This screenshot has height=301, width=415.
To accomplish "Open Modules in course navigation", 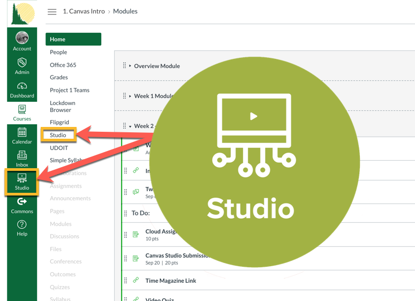I will point(61,224).
